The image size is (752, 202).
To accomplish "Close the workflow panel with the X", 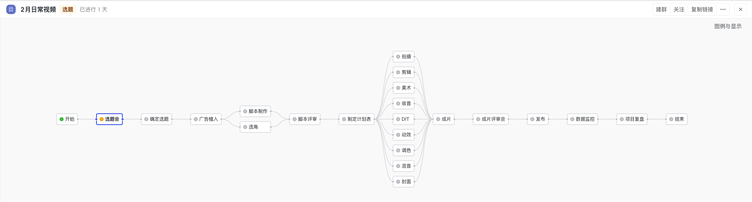I will [741, 9].
